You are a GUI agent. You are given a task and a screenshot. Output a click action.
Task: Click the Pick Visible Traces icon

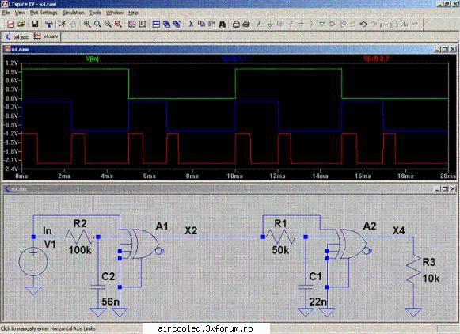(143, 24)
